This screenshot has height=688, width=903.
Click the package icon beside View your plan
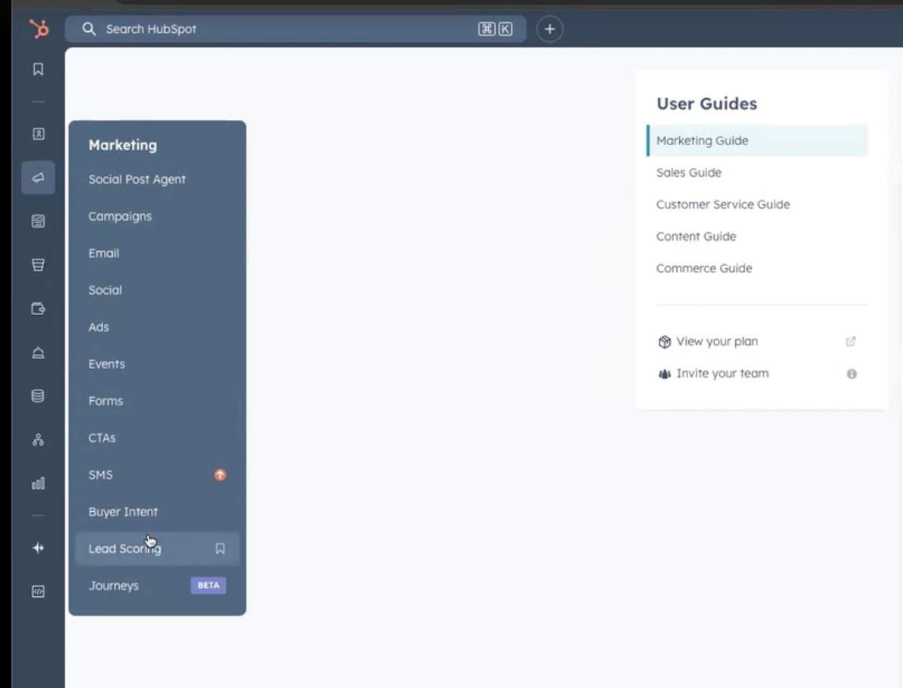pyautogui.click(x=665, y=342)
